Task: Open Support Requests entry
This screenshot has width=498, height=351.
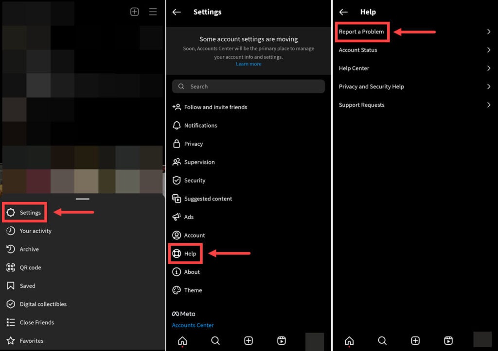Action: (415, 105)
